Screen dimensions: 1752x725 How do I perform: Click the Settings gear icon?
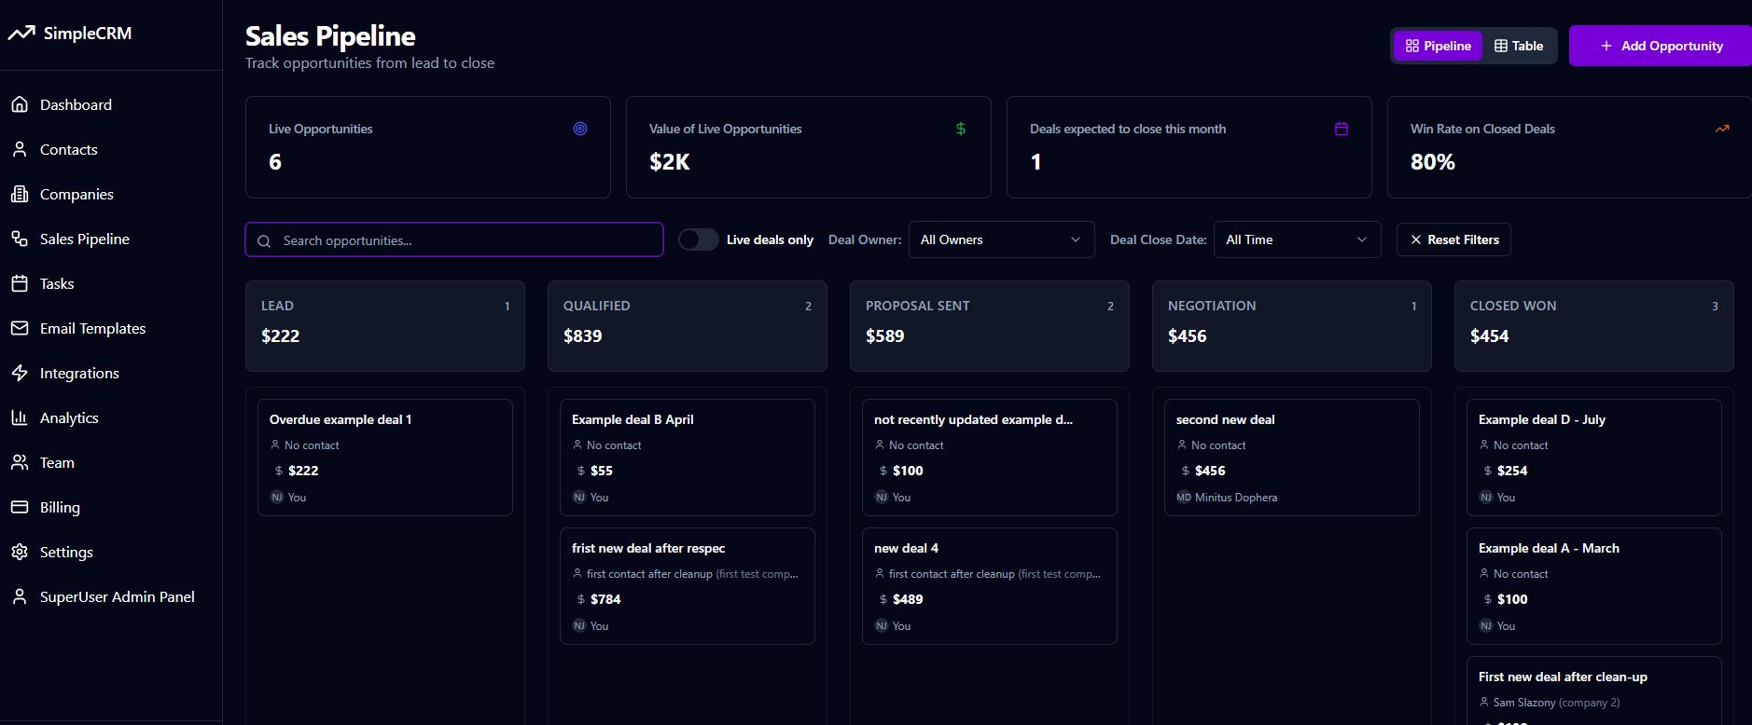20,552
